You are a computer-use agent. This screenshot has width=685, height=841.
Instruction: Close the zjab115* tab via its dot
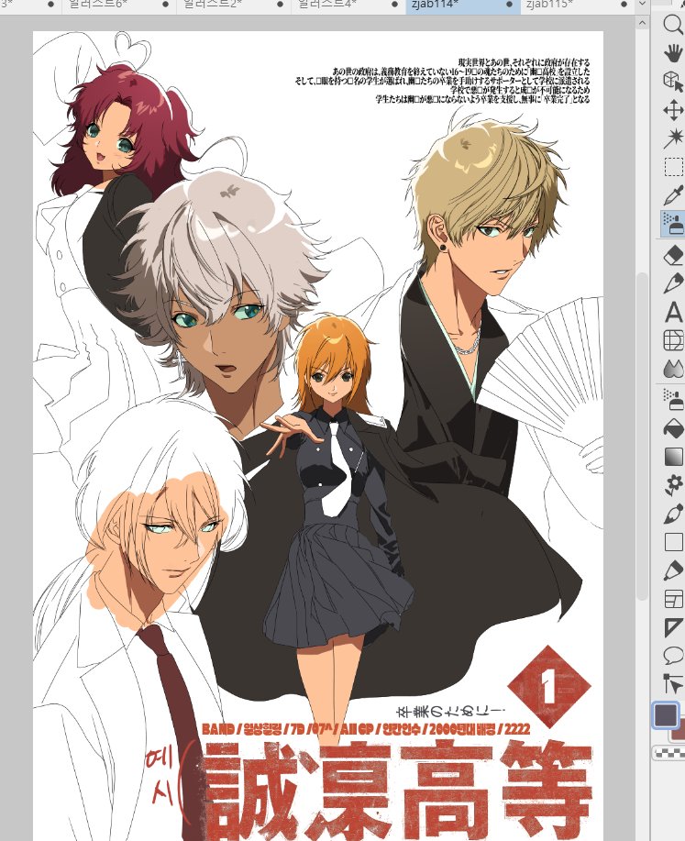(x=624, y=5)
